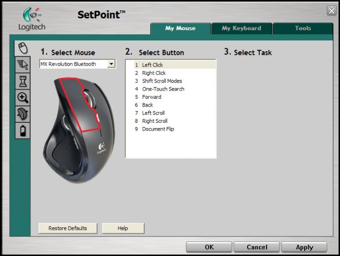Switch to the My Mouse tab

click(181, 28)
